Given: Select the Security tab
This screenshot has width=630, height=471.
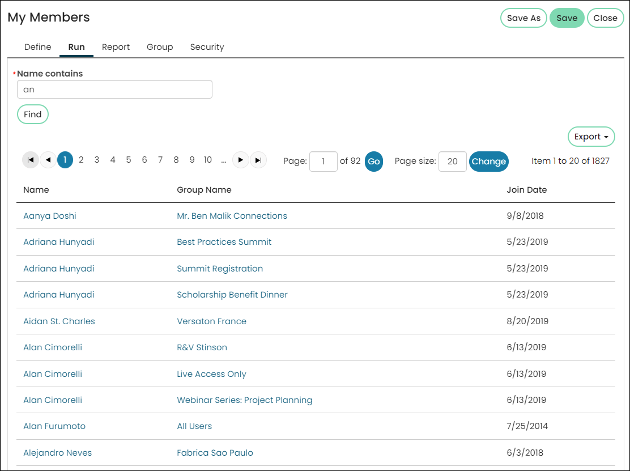Looking at the screenshot, I should (x=207, y=47).
